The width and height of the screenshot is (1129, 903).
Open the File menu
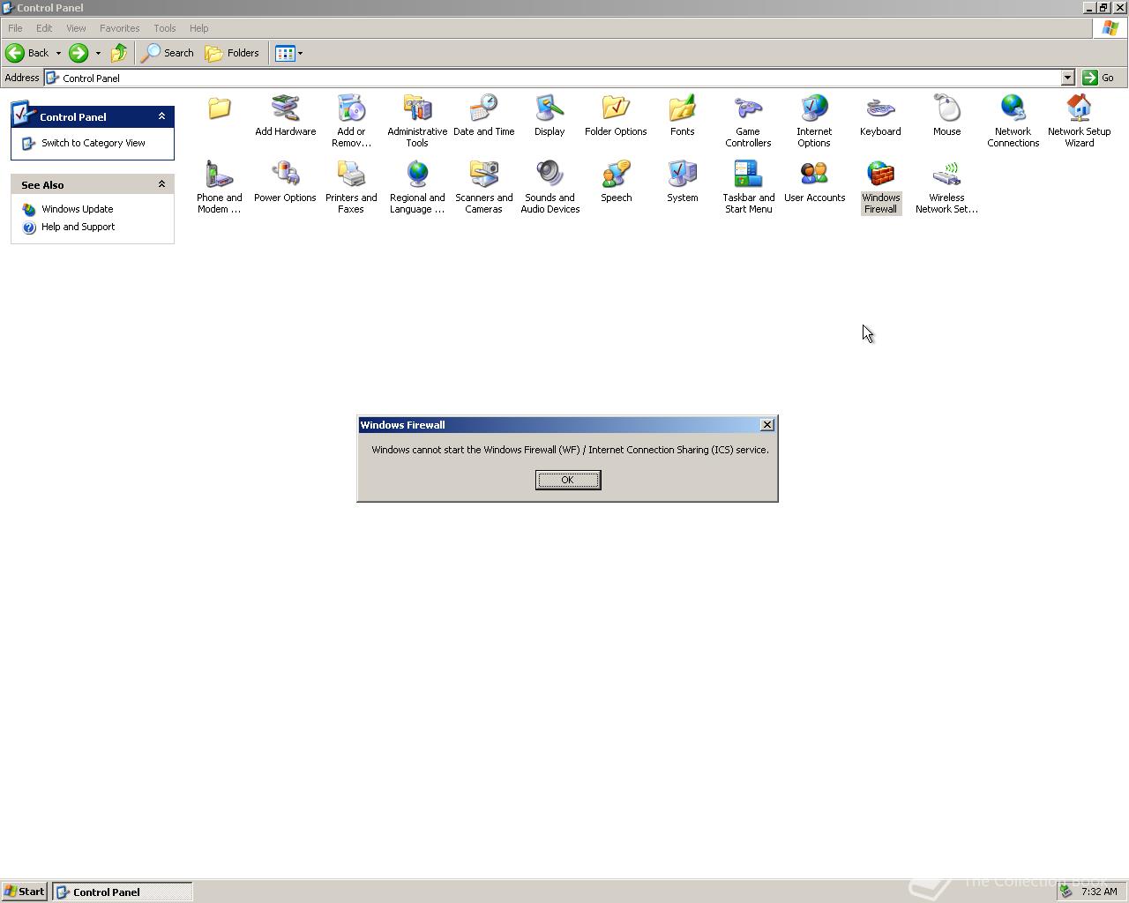tap(15, 28)
